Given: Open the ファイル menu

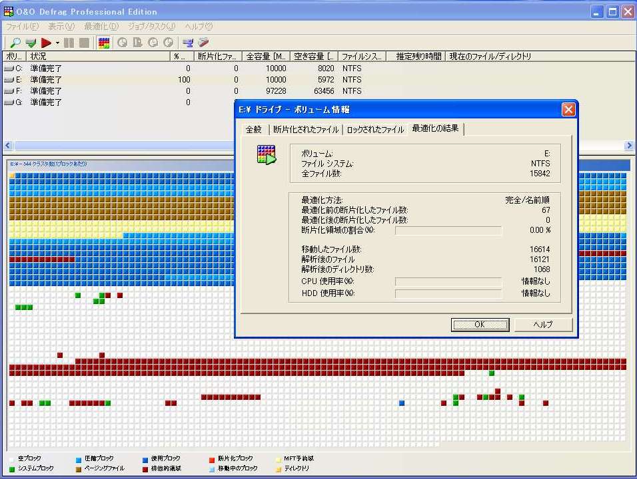Looking at the screenshot, I should [x=23, y=27].
